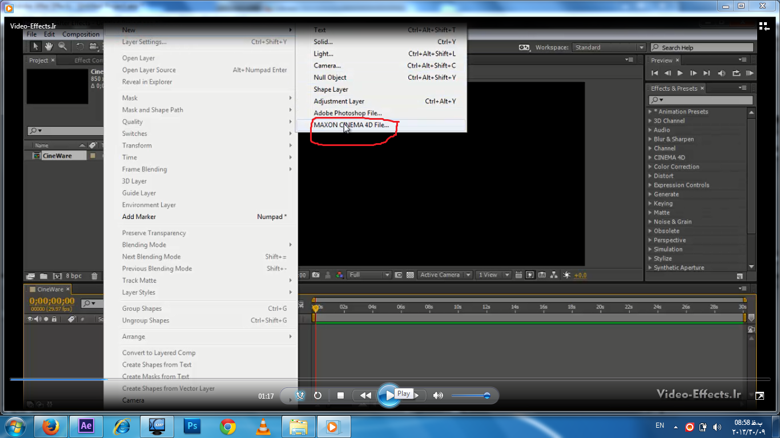Choose Adjustment Layer in the New submenu
This screenshot has height=438, width=780.
coord(381,102)
